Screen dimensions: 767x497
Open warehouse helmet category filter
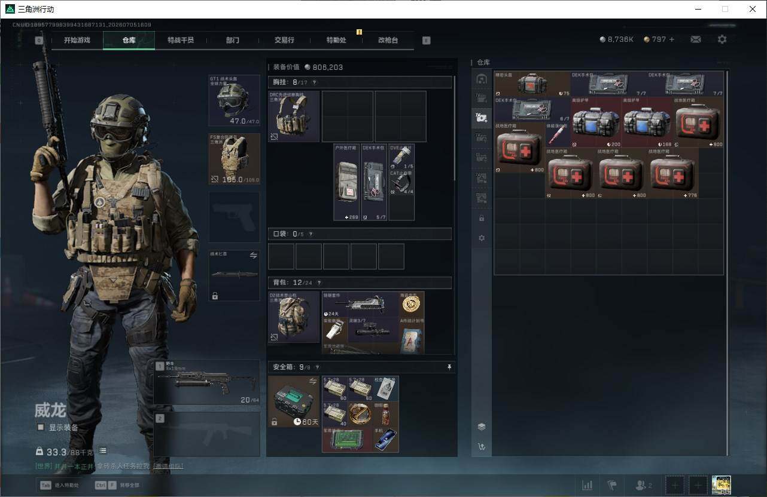[x=481, y=79]
